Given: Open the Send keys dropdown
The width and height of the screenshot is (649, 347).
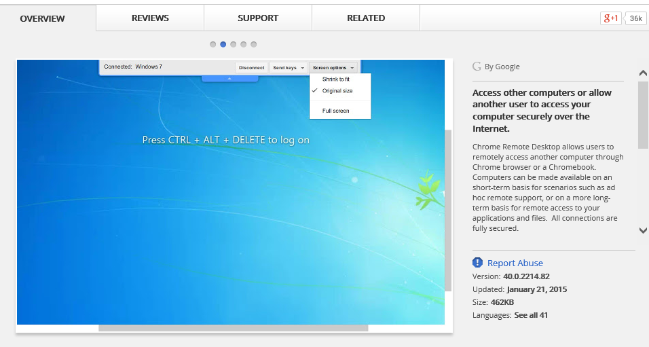Looking at the screenshot, I should (x=289, y=67).
